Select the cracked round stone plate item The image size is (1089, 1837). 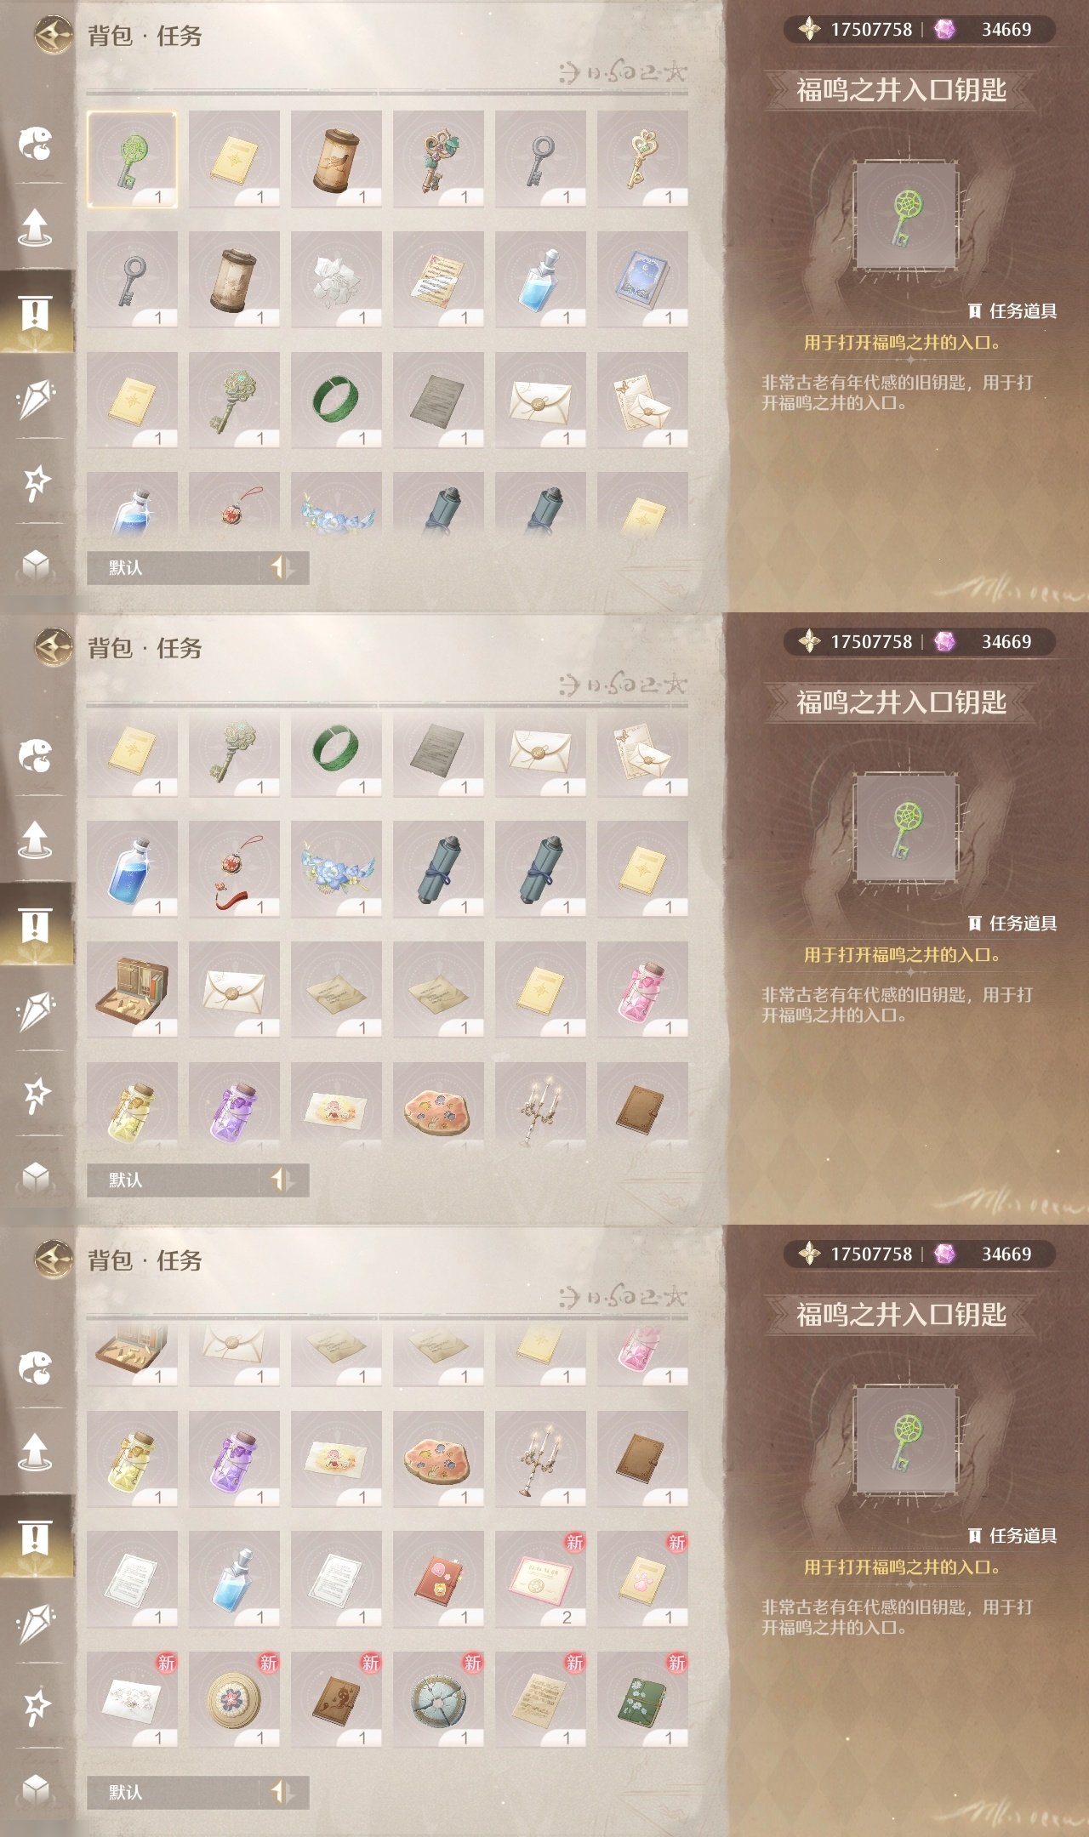(x=438, y=1700)
